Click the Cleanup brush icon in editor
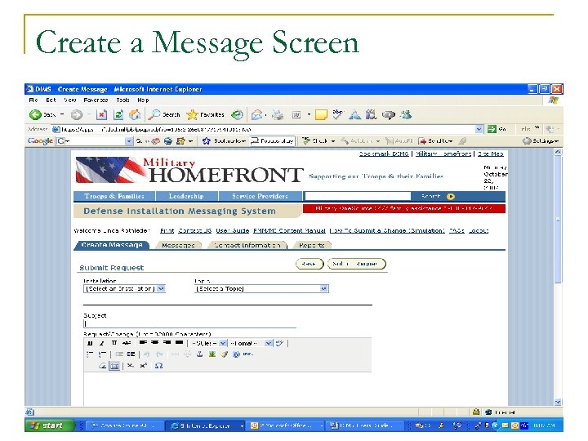588x441 pixels. (x=225, y=354)
